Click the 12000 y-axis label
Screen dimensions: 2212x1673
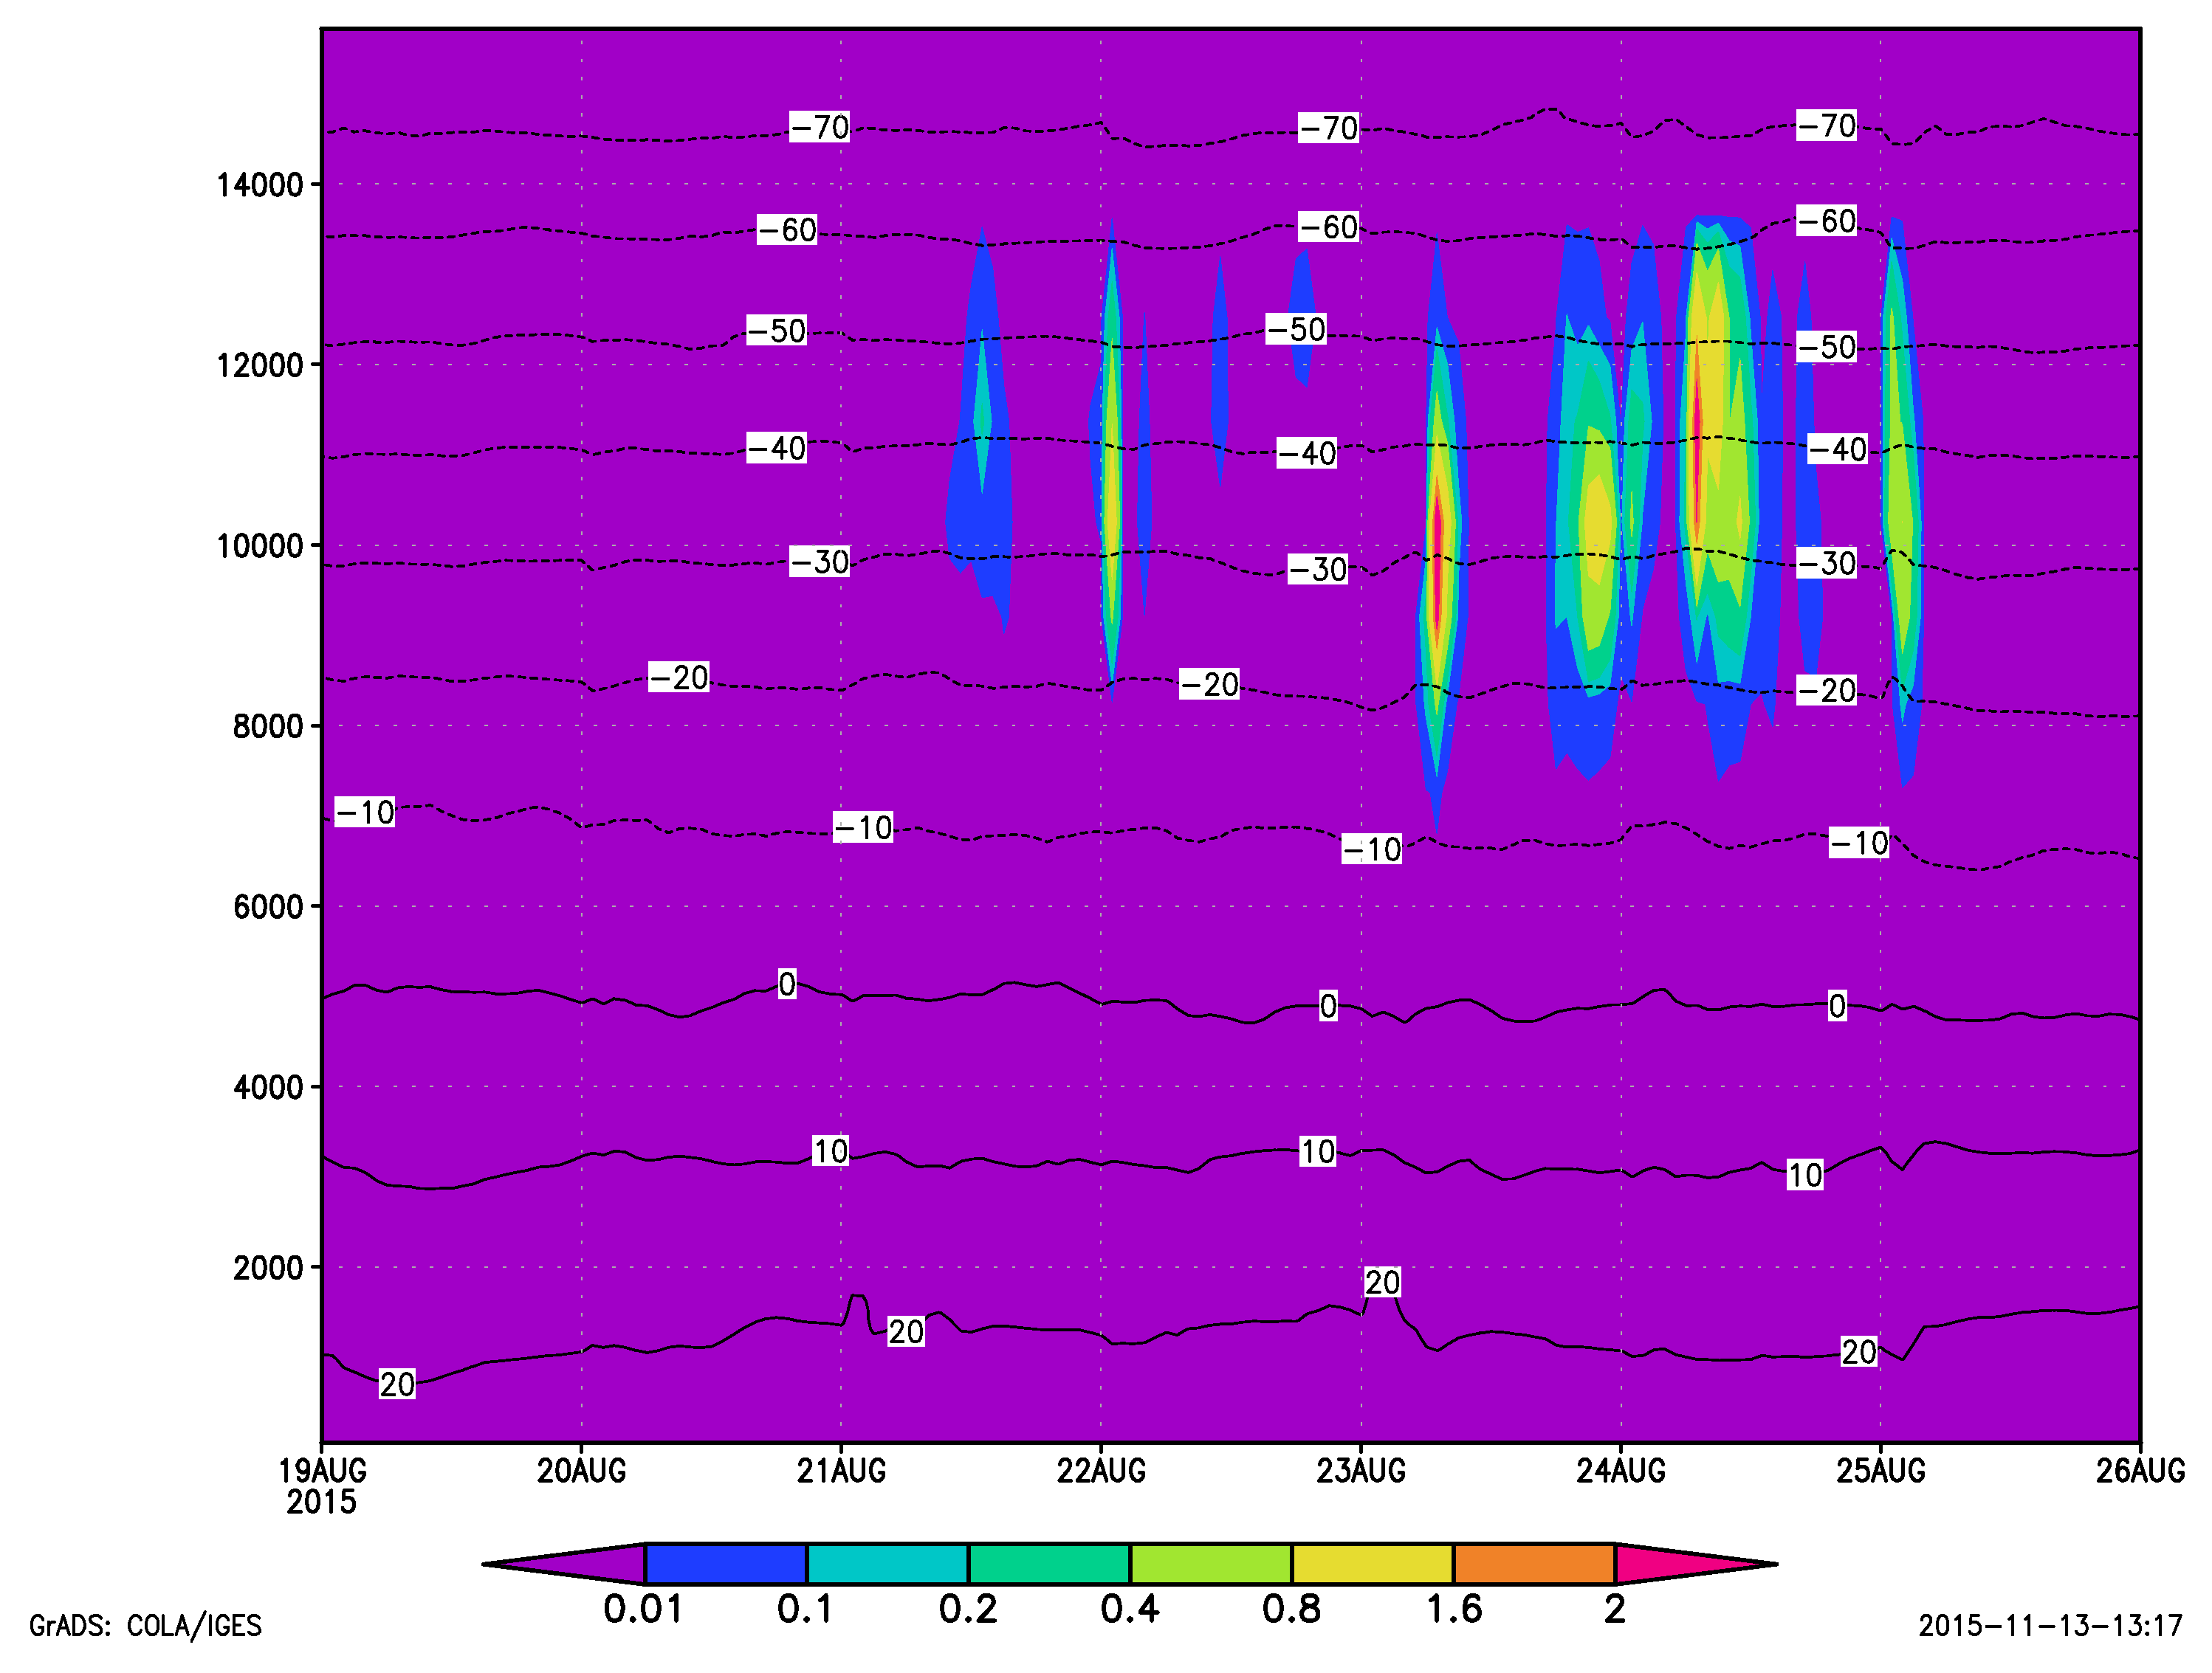pyautogui.click(x=260, y=366)
